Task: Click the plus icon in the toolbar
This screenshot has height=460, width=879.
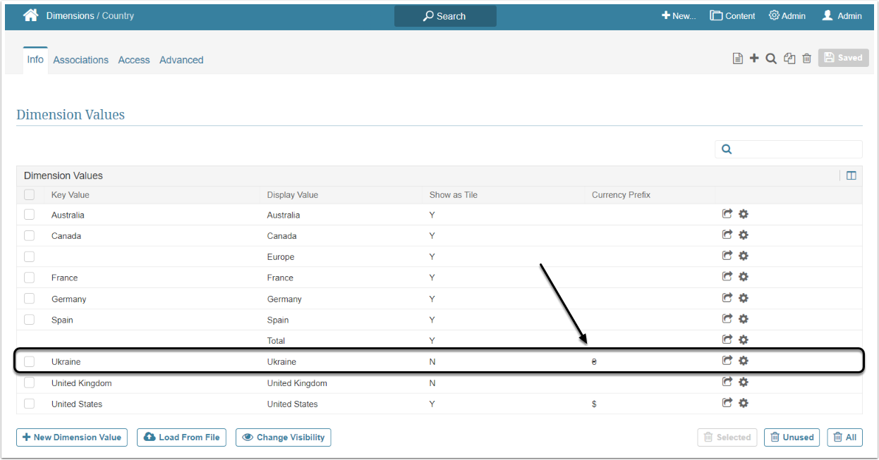Action: click(754, 58)
